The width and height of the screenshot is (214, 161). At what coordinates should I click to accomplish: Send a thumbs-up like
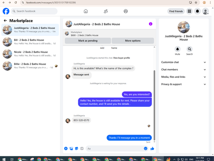point(152,149)
